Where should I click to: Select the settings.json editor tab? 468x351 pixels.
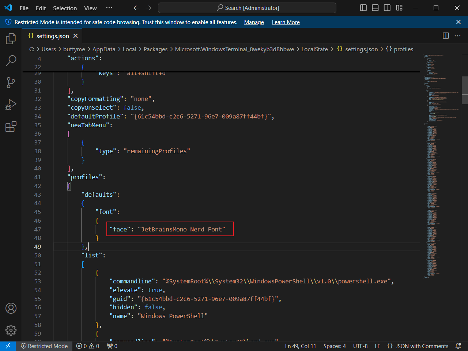click(x=52, y=36)
